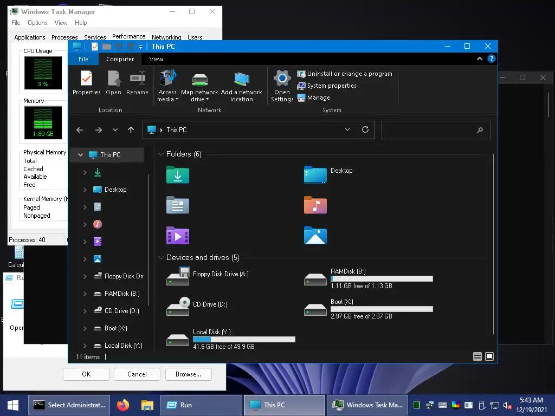
Task: Select RAMDisk (B:) drive
Action: [368, 278]
